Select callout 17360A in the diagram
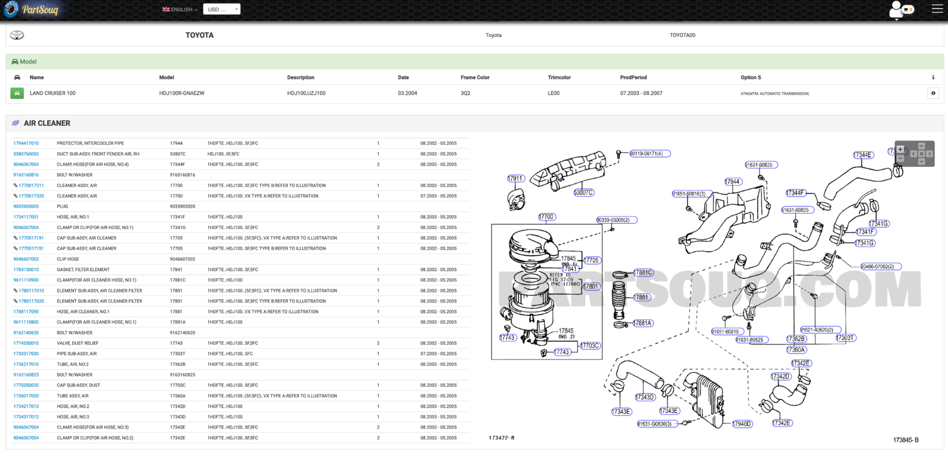 [x=796, y=349]
